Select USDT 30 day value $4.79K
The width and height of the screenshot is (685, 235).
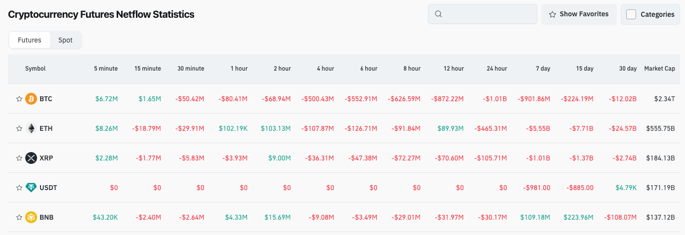[626, 188]
